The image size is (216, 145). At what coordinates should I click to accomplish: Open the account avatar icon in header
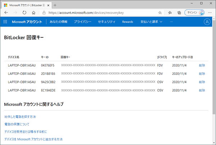pos(207,22)
